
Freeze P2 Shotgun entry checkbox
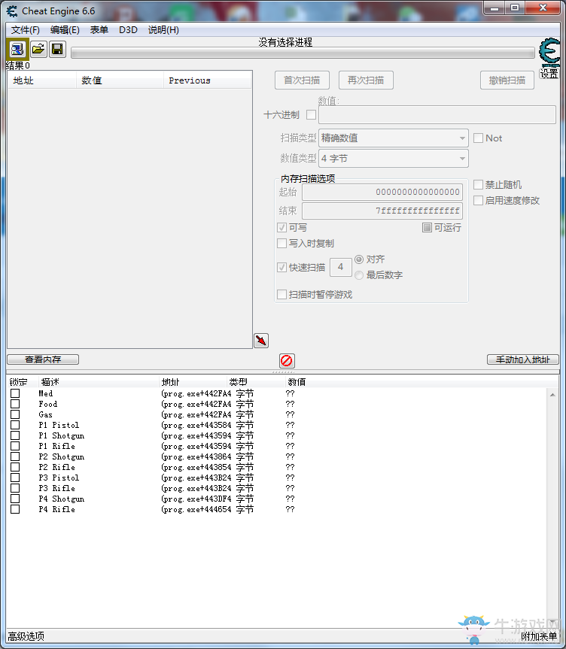click(x=15, y=456)
